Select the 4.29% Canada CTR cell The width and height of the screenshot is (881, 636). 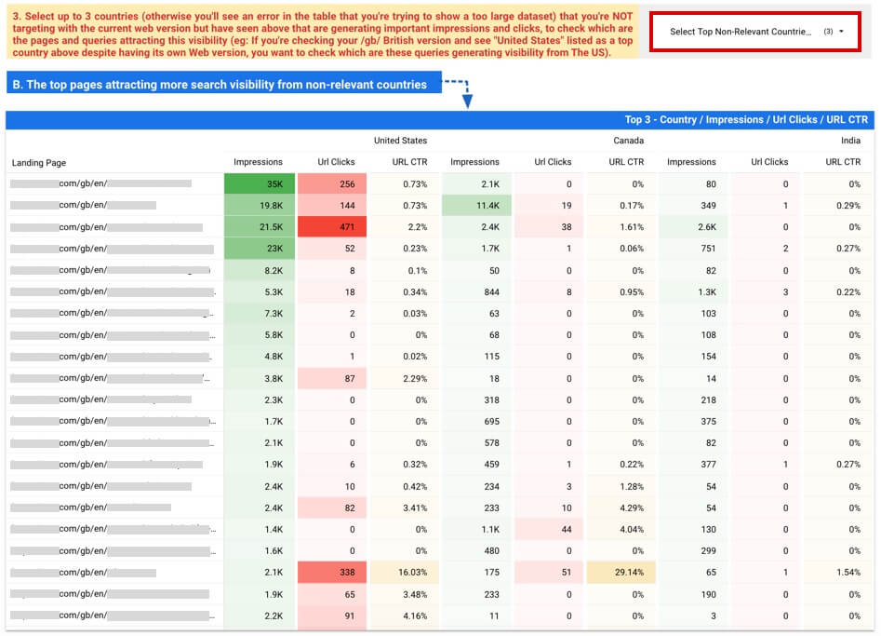pyautogui.click(x=621, y=507)
